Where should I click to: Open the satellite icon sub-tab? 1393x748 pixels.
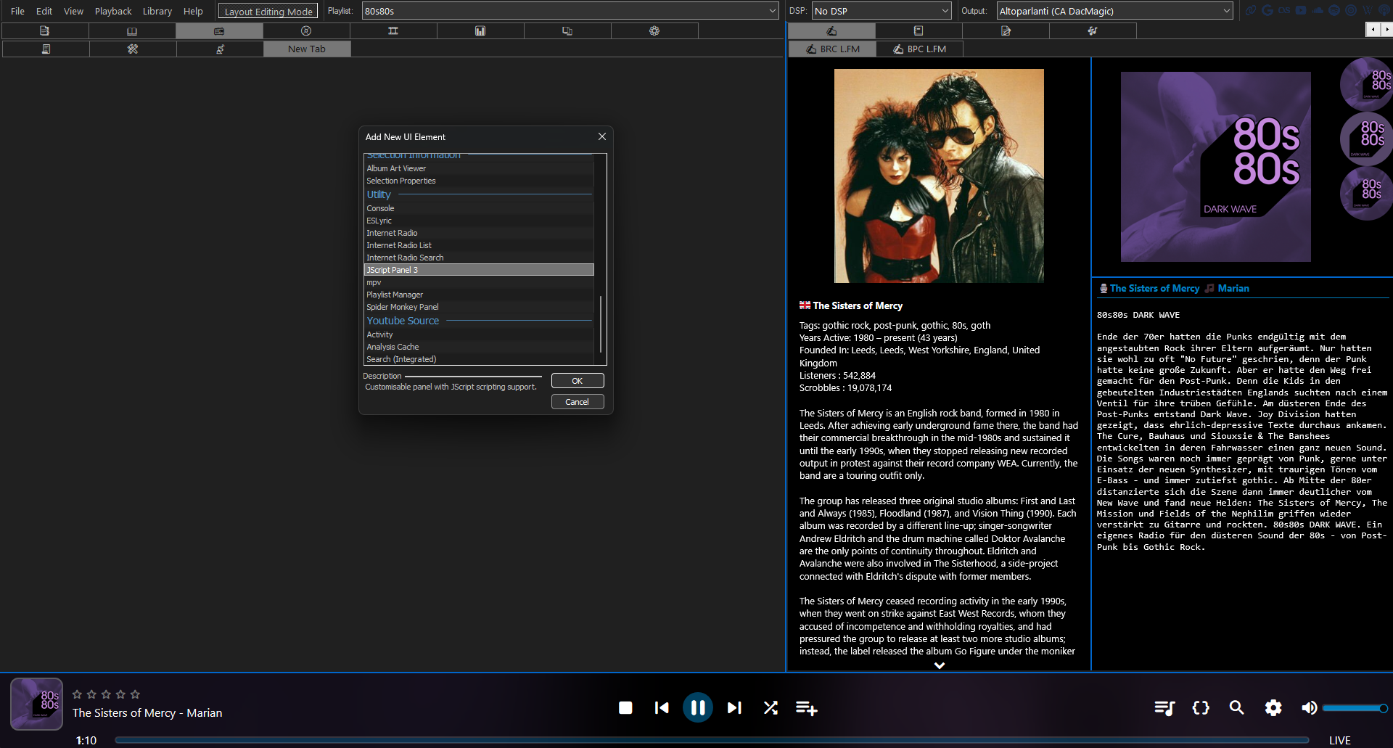[x=220, y=49]
